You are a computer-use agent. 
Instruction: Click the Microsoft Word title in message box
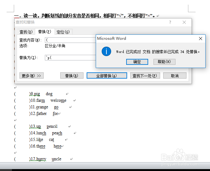point(111,39)
